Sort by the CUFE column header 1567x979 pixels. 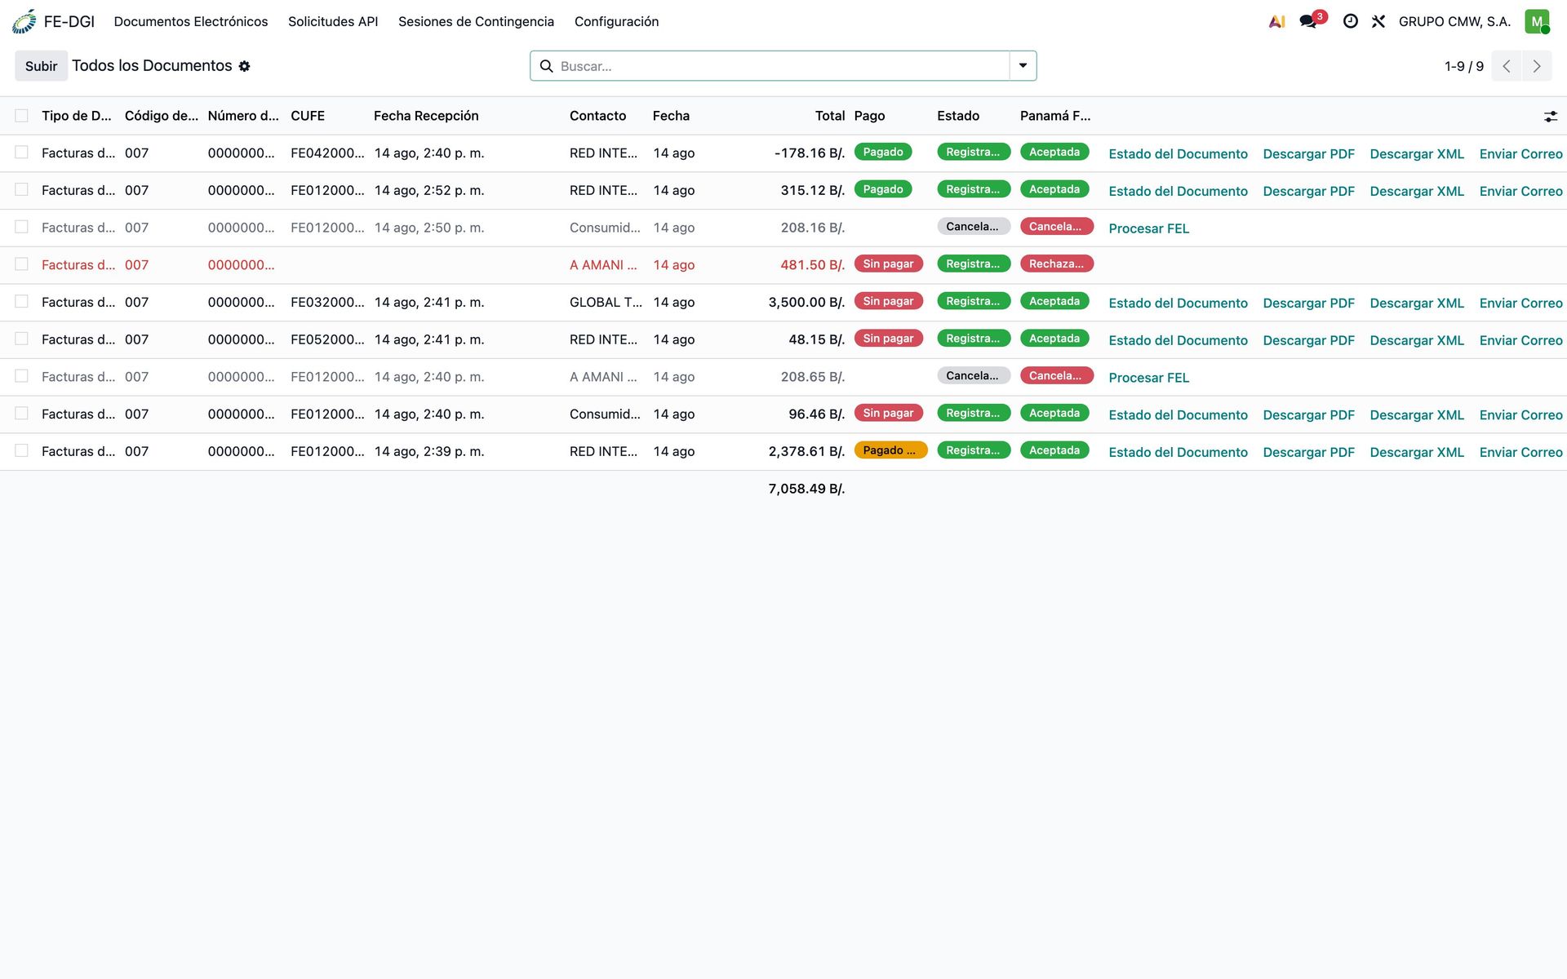(308, 116)
